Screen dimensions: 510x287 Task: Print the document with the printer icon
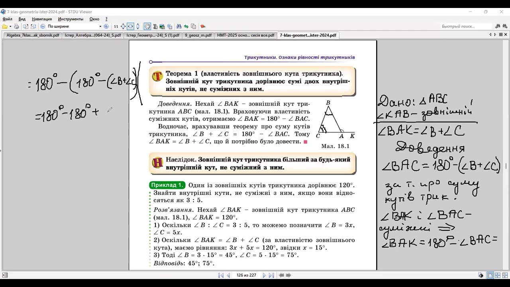(x=16, y=26)
